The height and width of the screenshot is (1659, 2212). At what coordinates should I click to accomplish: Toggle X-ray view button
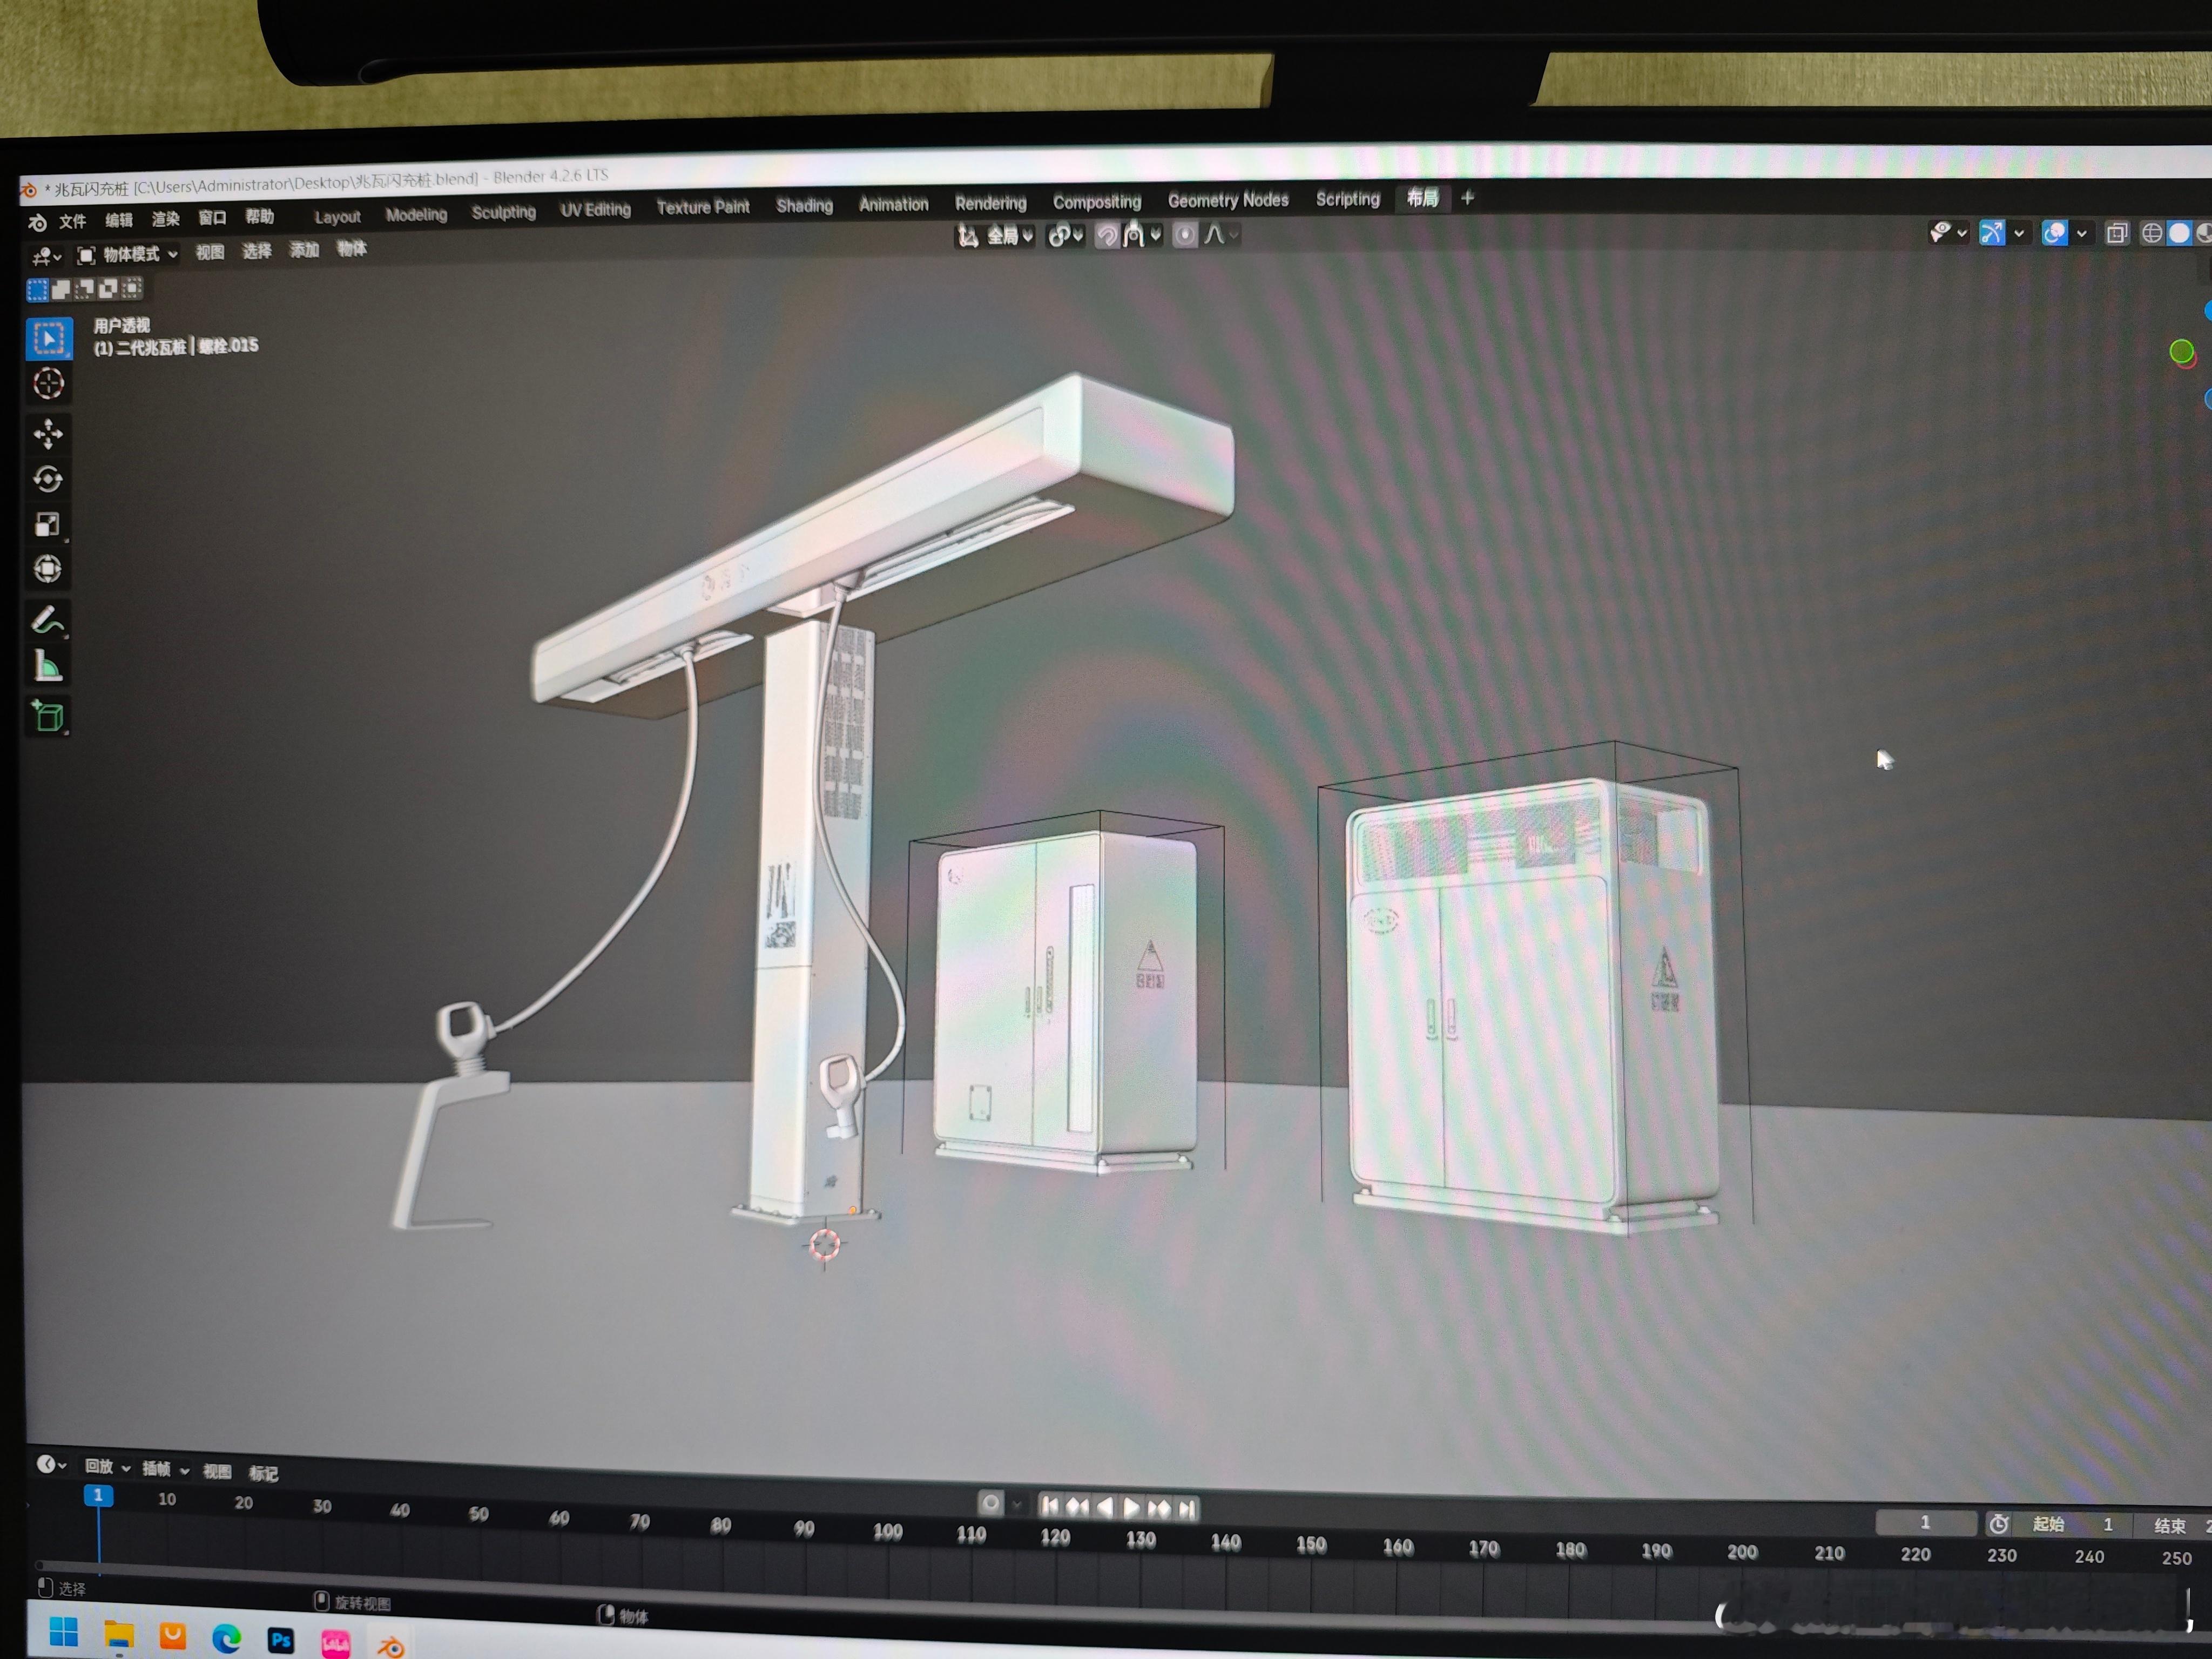coord(2116,234)
